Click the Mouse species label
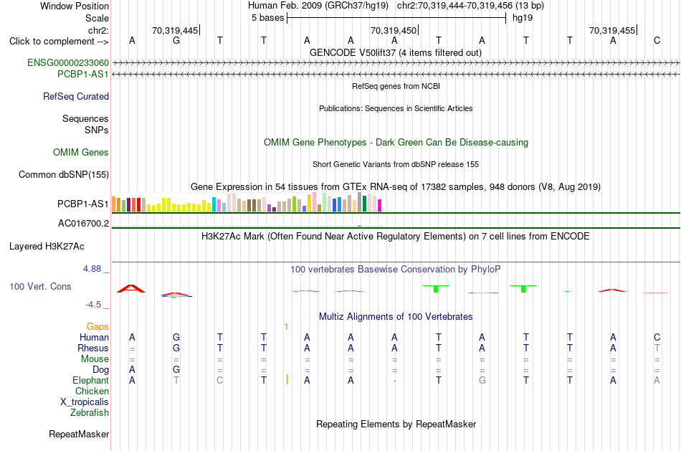Viewport: 681px width, 451px height. pyautogui.click(x=95, y=359)
